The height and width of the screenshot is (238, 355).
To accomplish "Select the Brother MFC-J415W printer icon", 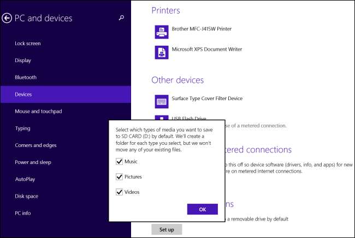I will tap(162, 32).
